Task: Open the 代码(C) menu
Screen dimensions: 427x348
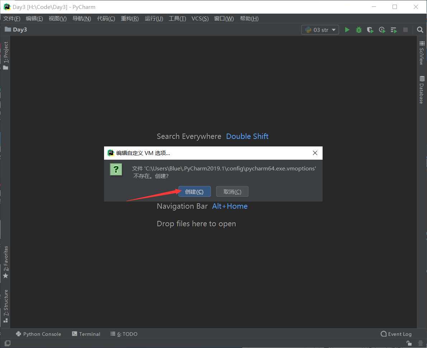Action: 106,19
